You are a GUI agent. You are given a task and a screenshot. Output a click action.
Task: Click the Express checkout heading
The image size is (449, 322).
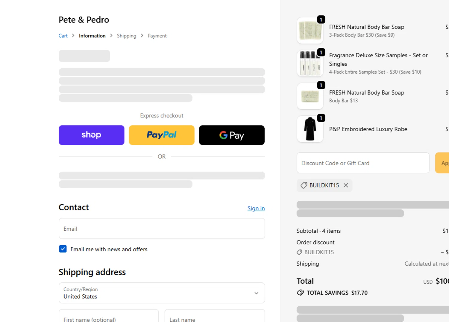162,116
